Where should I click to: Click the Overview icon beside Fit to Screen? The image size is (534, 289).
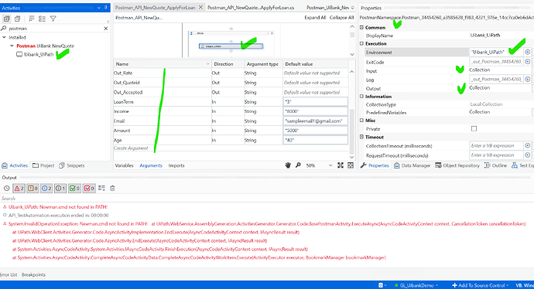pyautogui.click(x=351, y=165)
